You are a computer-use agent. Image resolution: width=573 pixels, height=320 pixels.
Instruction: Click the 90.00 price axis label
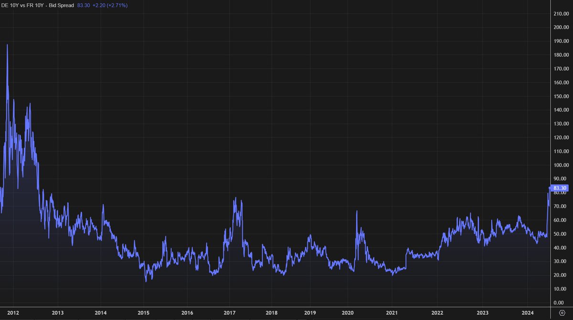pyautogui.click(x=561, y=179)
